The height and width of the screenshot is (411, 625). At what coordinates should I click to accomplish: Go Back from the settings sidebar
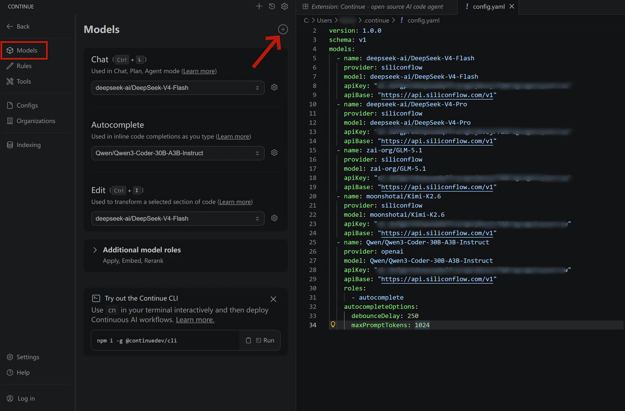18,26
